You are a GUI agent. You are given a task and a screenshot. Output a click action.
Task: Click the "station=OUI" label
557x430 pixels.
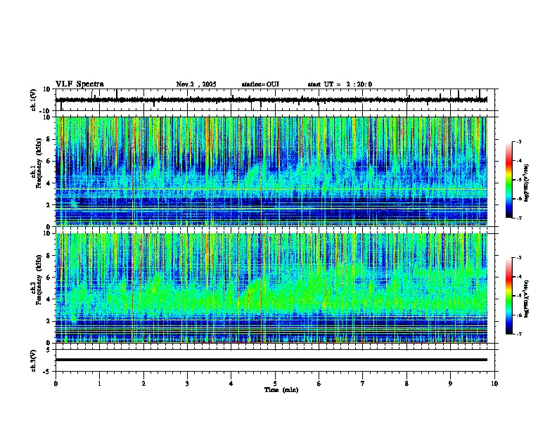(x=260, y=84)
